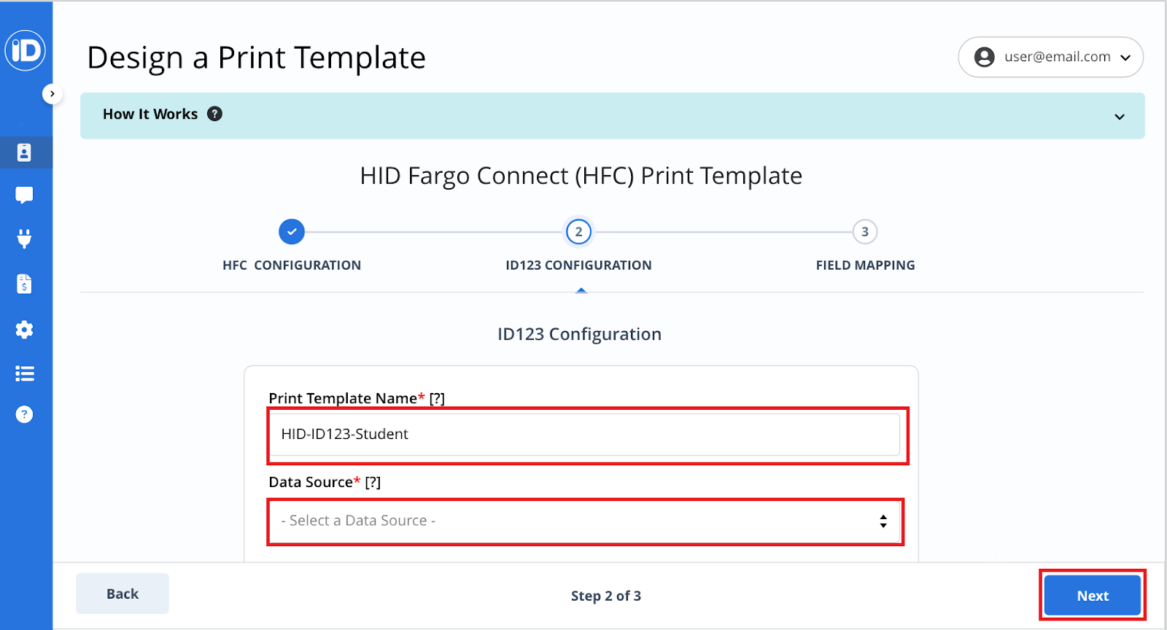This screenshot has height=630, width=1167.
Task: Open the ID card sidebar icon
Action: click(24, 152)
